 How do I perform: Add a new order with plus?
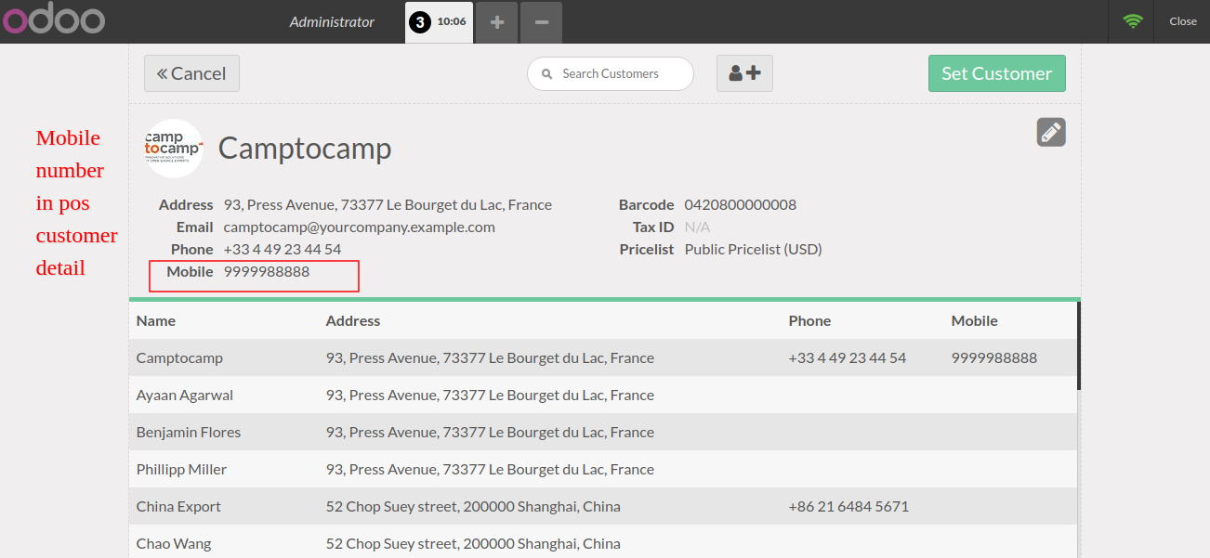click(x=497, y=22)
